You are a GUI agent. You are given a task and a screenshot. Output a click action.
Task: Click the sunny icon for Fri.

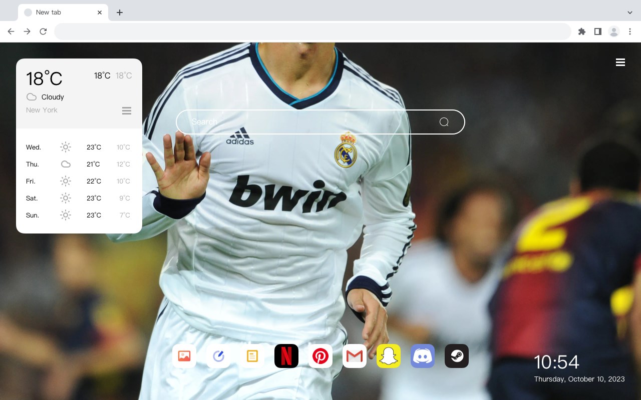coord(66,181)
